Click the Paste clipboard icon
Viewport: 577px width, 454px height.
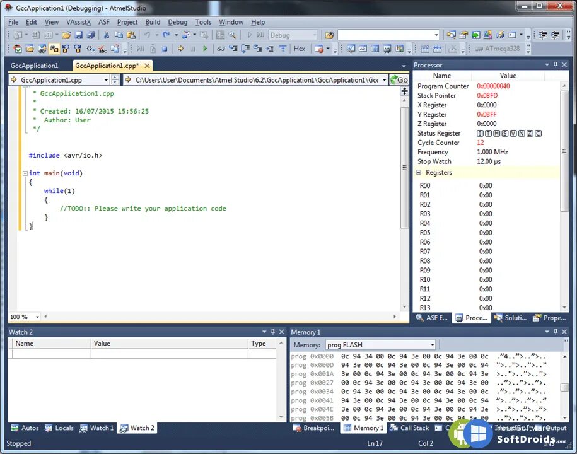coord(131,35)
